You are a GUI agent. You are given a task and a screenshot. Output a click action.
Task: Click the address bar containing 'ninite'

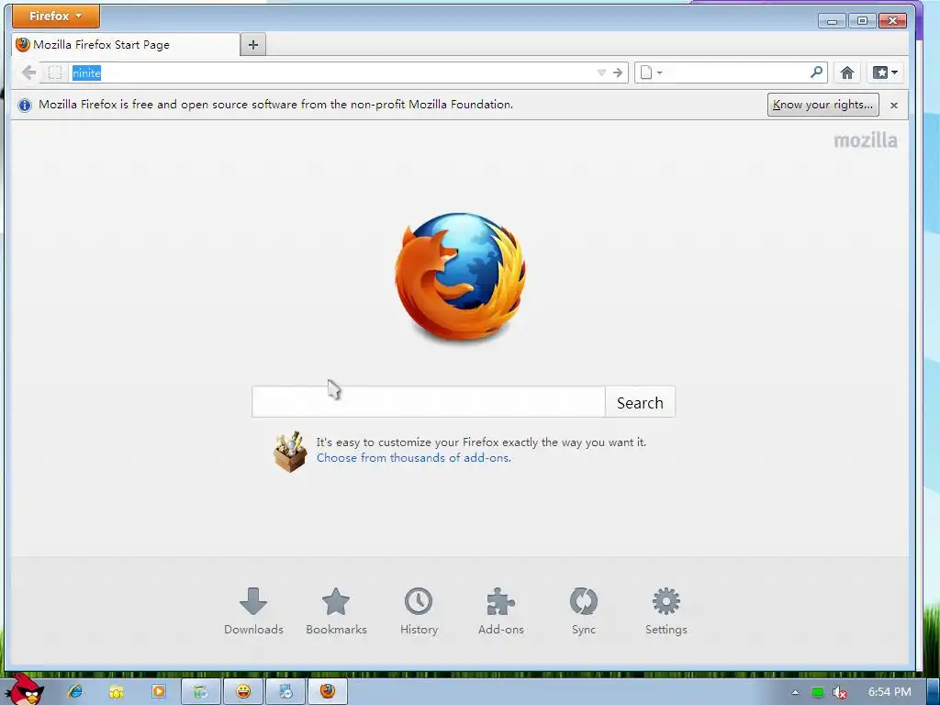coord(332,73)
